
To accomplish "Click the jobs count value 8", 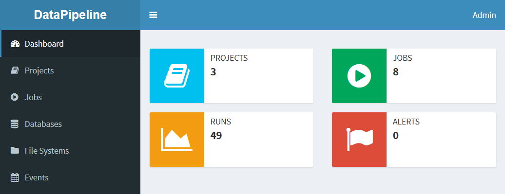I will click(395, 72).
